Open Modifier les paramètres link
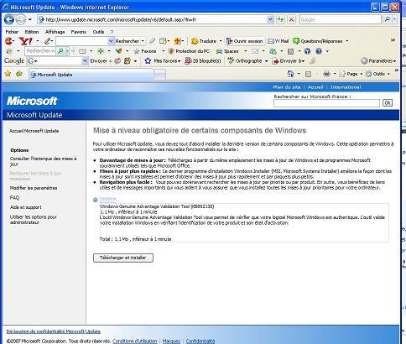406x344 pixels. tap(34, 188)
